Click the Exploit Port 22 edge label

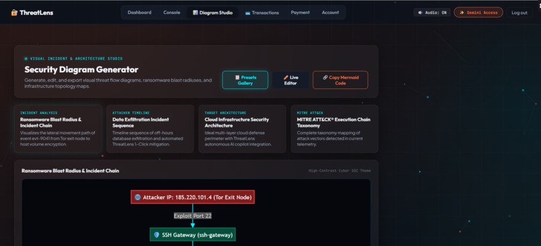point(193,216)
